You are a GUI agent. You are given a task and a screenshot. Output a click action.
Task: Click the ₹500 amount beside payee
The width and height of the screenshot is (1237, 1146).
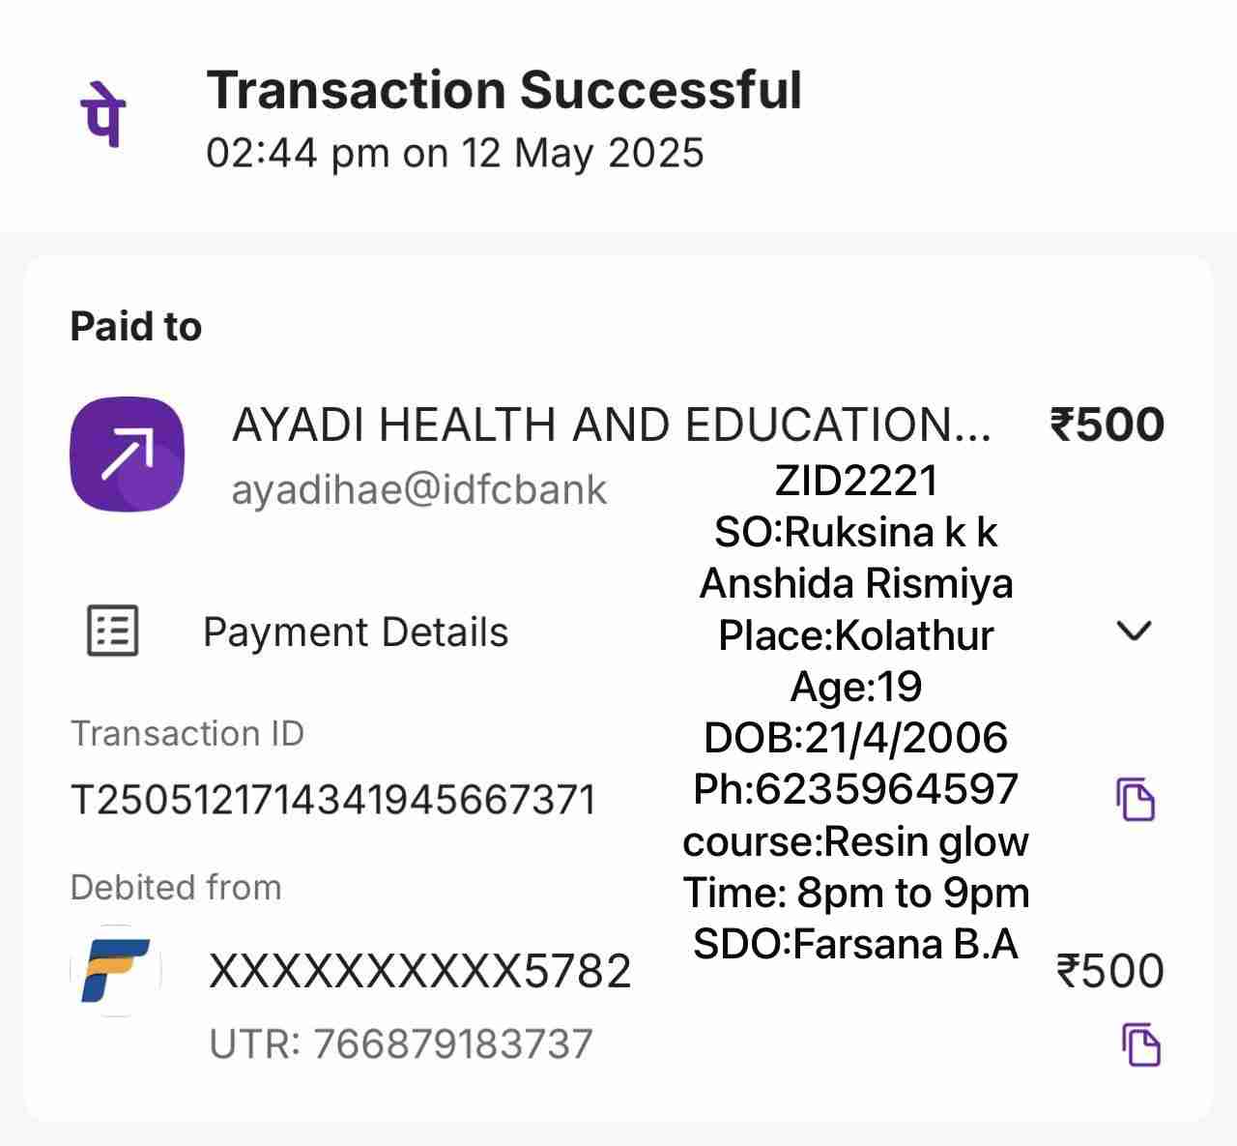point(1107,426)
